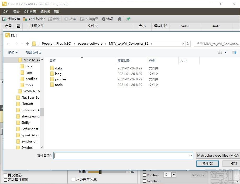Go up one folder level
The image size is (240, 184).
28,44
